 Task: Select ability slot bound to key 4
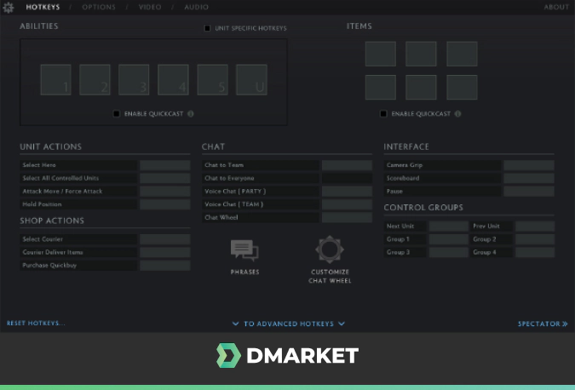pos(173,79)
